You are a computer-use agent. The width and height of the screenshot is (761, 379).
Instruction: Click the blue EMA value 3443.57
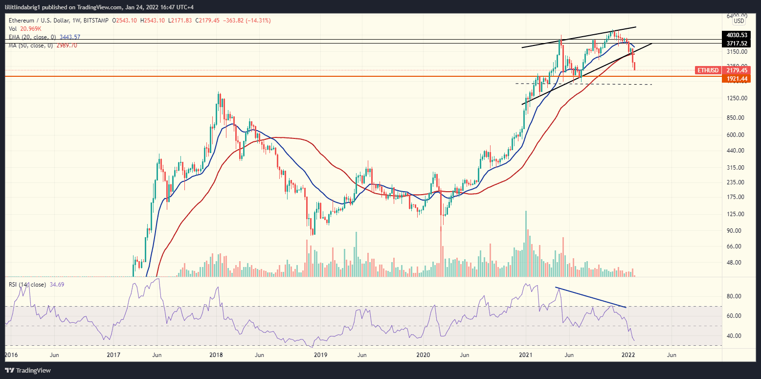tap(70, 37)
